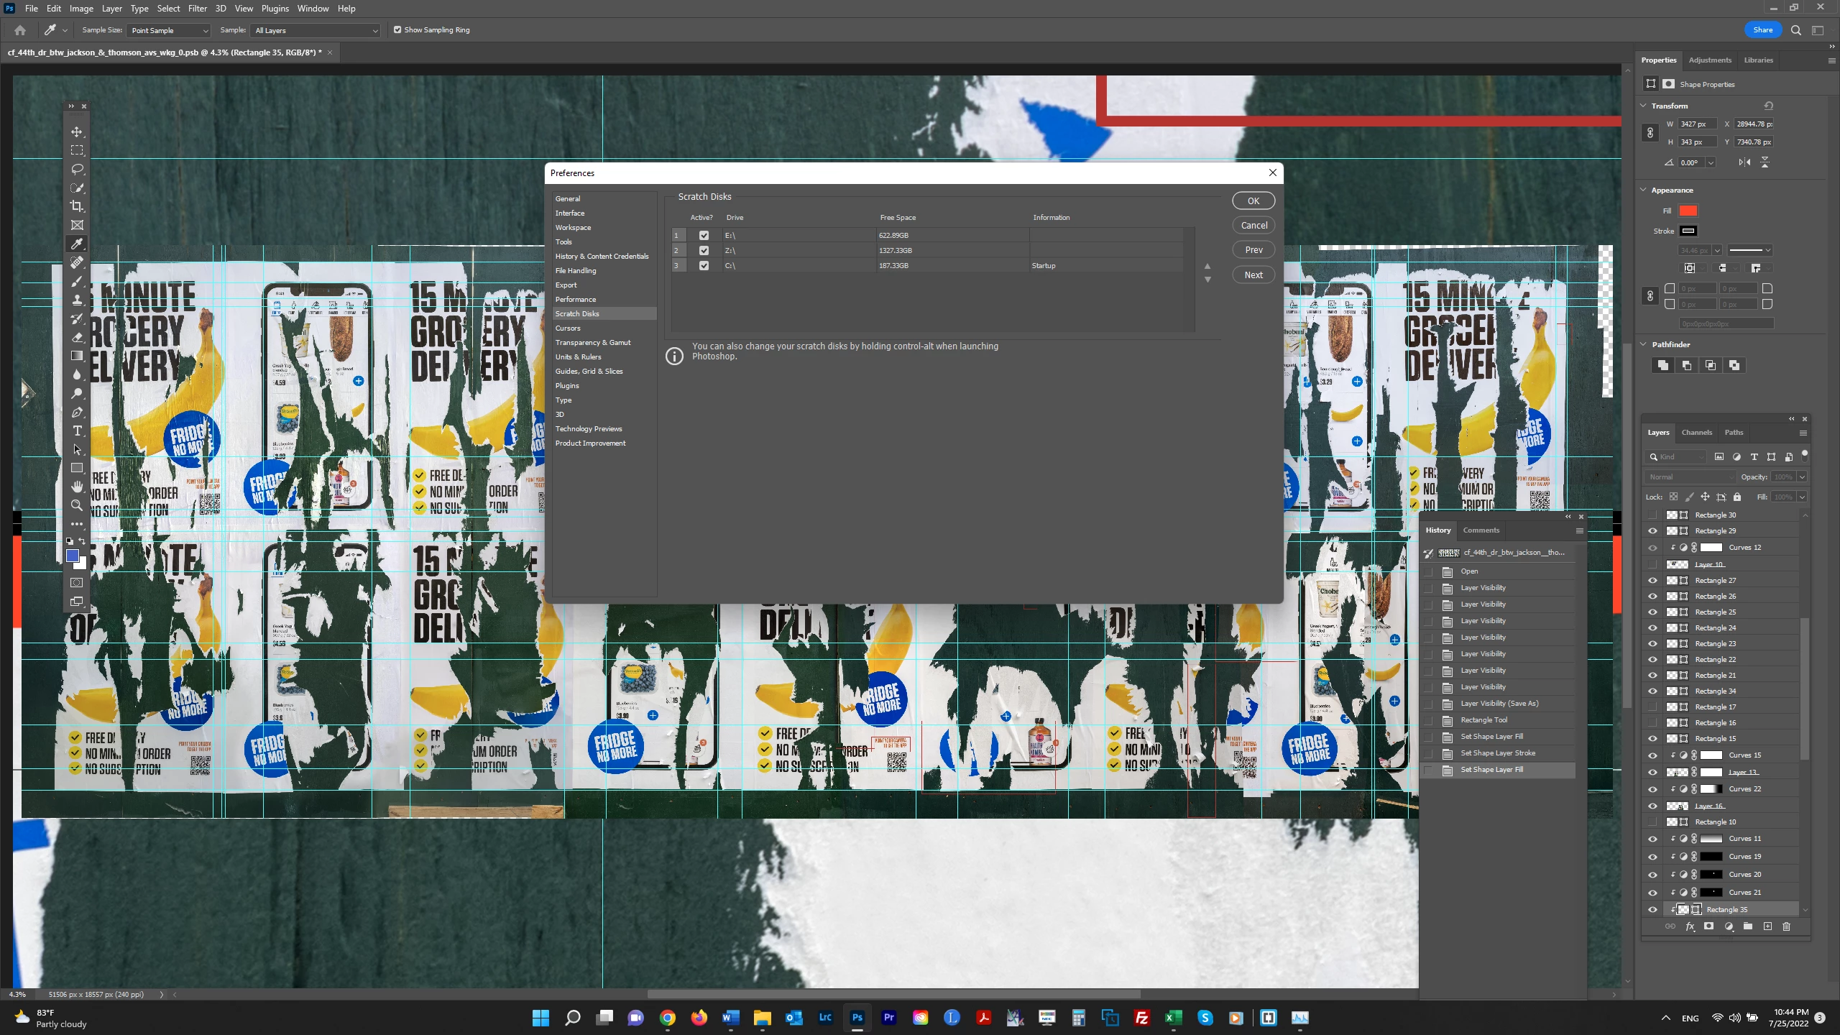Toggle Show Sampling Ring checkbox
1840x1035 pixels.
397,30
